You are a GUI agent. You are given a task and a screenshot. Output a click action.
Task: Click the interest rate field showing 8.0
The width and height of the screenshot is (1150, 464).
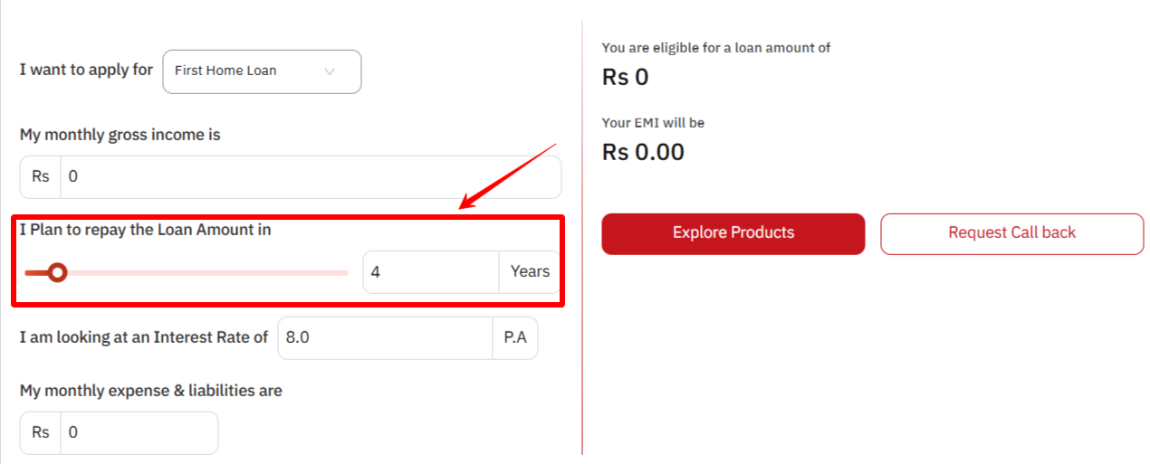tap(385, 337)
